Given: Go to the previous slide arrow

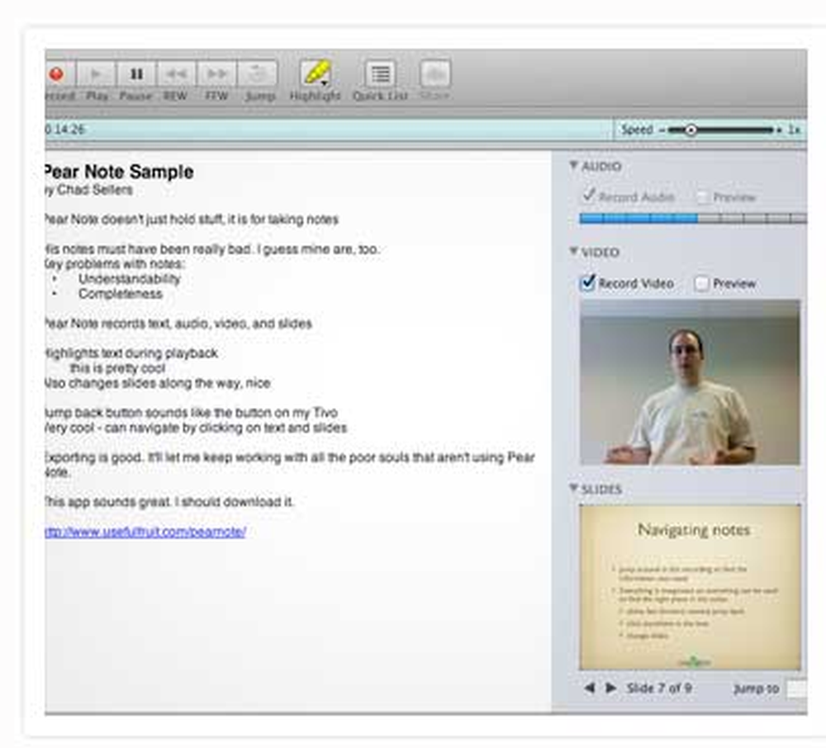Looking at the screenshot, I should point(590,688).
